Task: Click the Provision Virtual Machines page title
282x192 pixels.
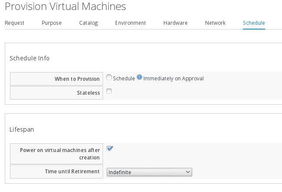Action: click(66, 7)
